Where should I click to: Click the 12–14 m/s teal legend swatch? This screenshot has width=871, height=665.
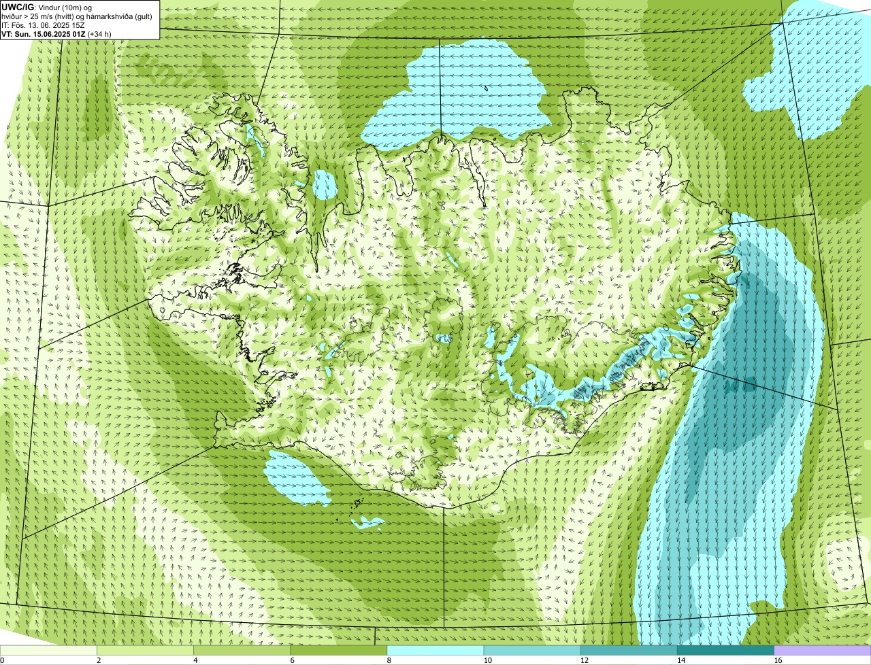click(x=629, y=650)
